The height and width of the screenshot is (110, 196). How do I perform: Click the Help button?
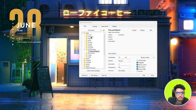click(x=144, y=75)
